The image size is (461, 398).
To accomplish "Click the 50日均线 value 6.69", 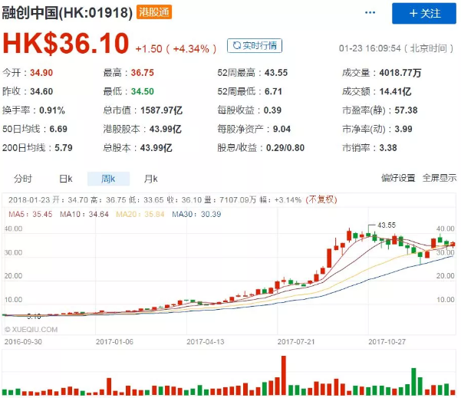I will pos(58,129).
